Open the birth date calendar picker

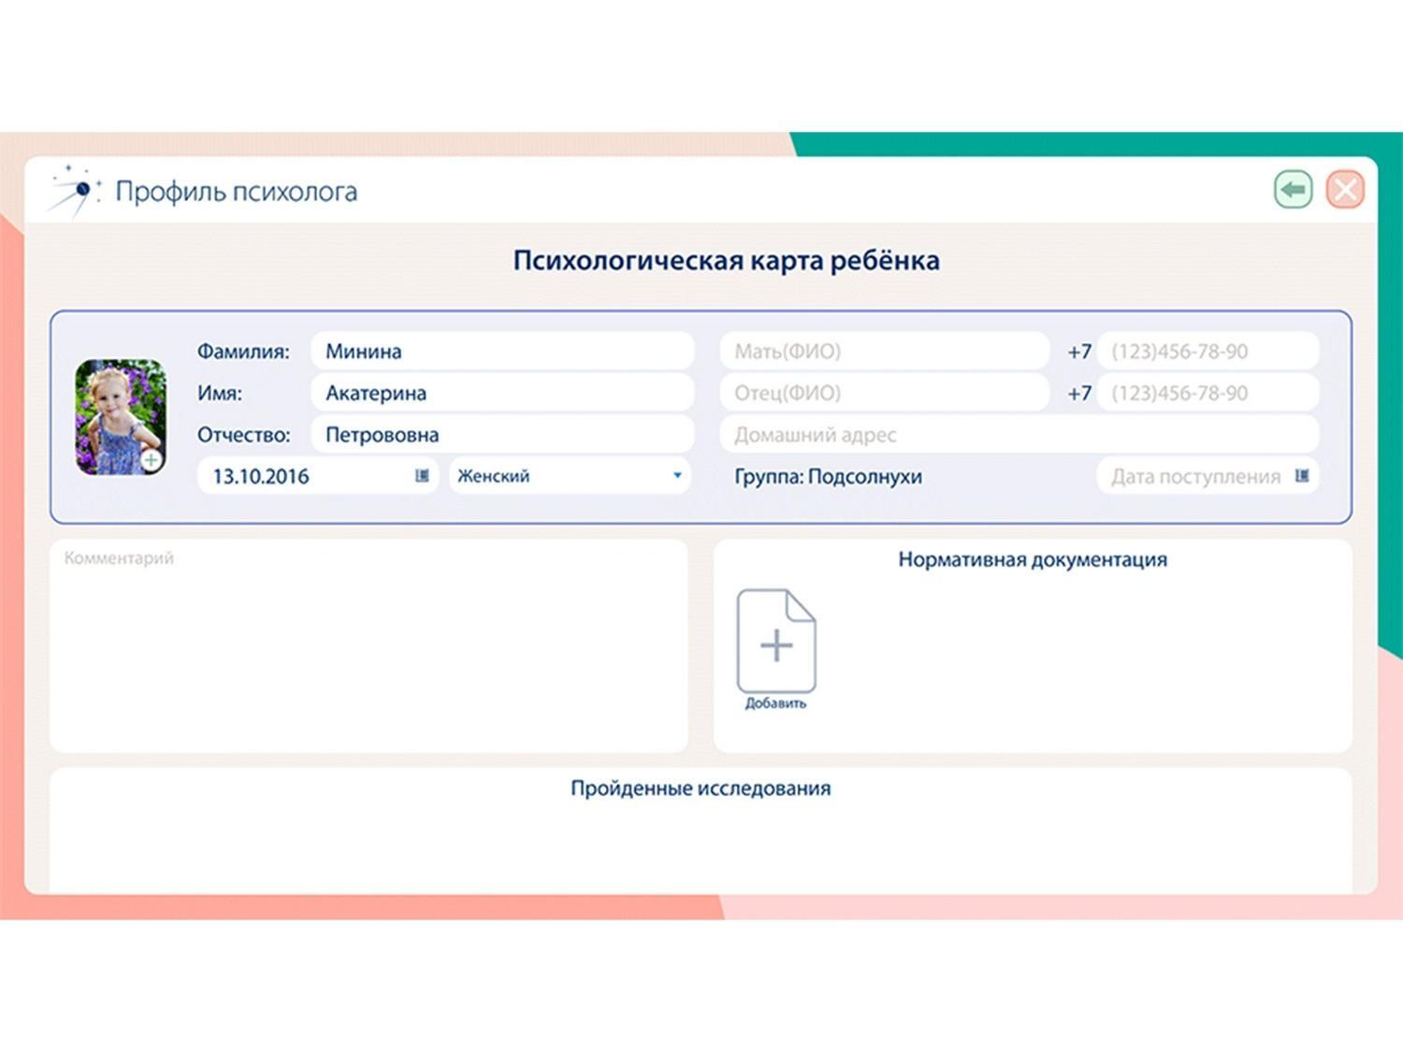coord(422,476)
